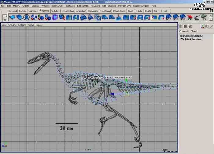Click the yellow center manipulator handle
The height and width of the screenshot is (154, 214).
pos(127,93)
